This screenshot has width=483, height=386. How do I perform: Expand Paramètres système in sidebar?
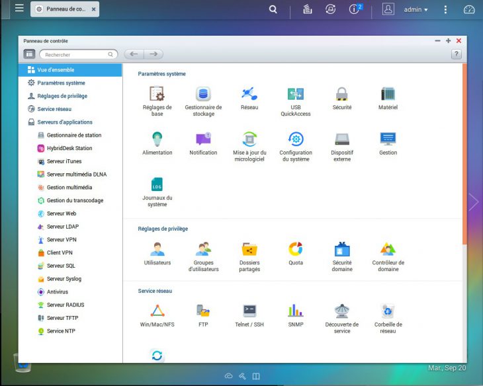click(x=61, y=83)
